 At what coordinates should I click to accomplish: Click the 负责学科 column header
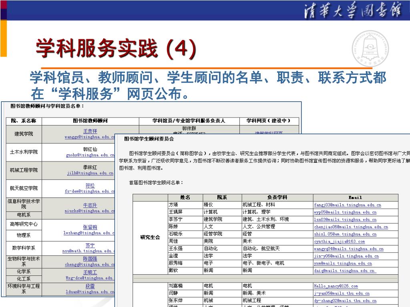tap(277, 197)
